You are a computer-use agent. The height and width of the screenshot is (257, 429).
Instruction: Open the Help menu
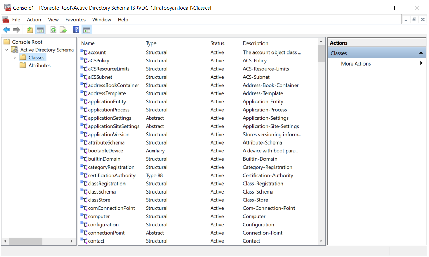tap(123, 20)
